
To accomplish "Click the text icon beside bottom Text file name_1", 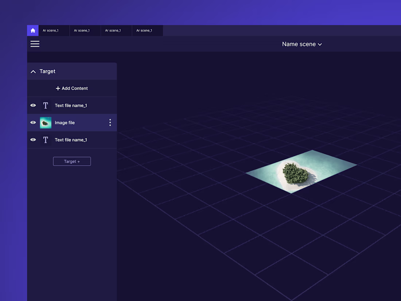I will (46, 140).
